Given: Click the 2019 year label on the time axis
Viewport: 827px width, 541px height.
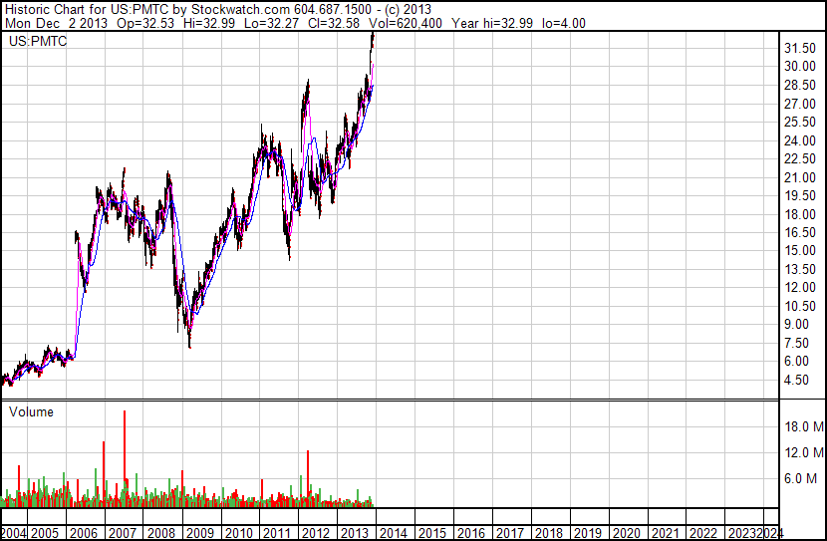Looking at the screenshot, I should pos(587,533).
